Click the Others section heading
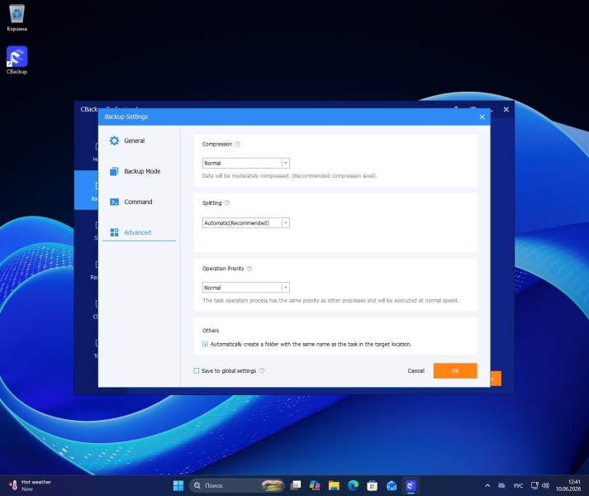The image size is (589, 496). [x=211, y=331]
